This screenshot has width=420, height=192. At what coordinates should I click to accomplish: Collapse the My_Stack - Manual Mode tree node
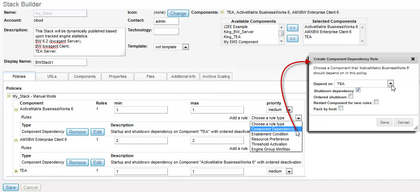(9, 97)
